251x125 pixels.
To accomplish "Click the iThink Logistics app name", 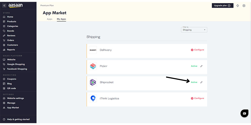I will coord(110,98).
